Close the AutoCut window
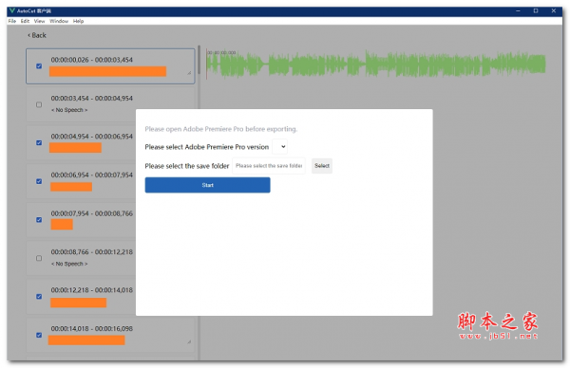The width and height of the screenshot is (570, 368). tap(554, 10)
